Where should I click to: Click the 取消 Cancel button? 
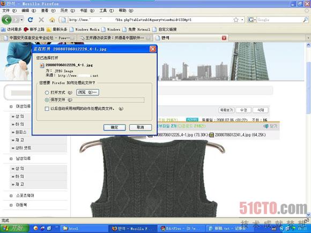click(x=140, y=127)
